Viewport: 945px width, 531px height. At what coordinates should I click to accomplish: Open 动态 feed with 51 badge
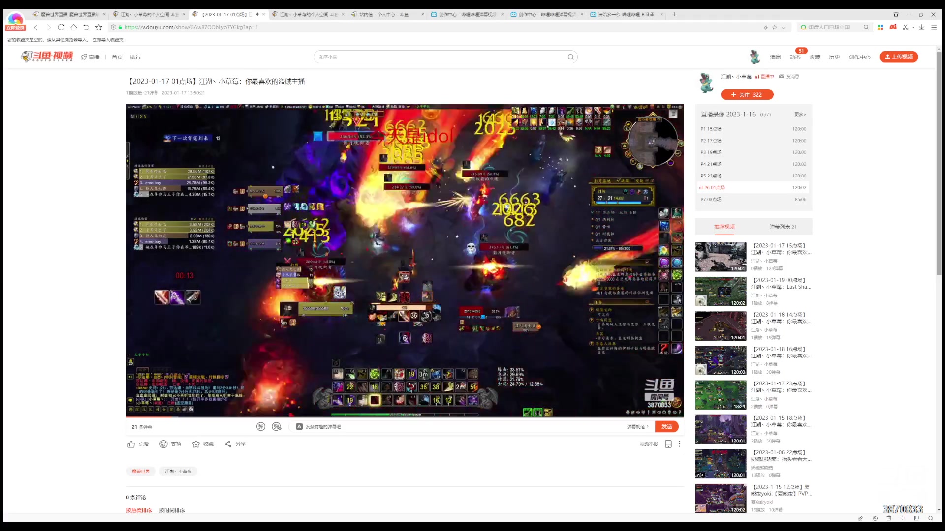pyautogui.click(x=795, y=57)
